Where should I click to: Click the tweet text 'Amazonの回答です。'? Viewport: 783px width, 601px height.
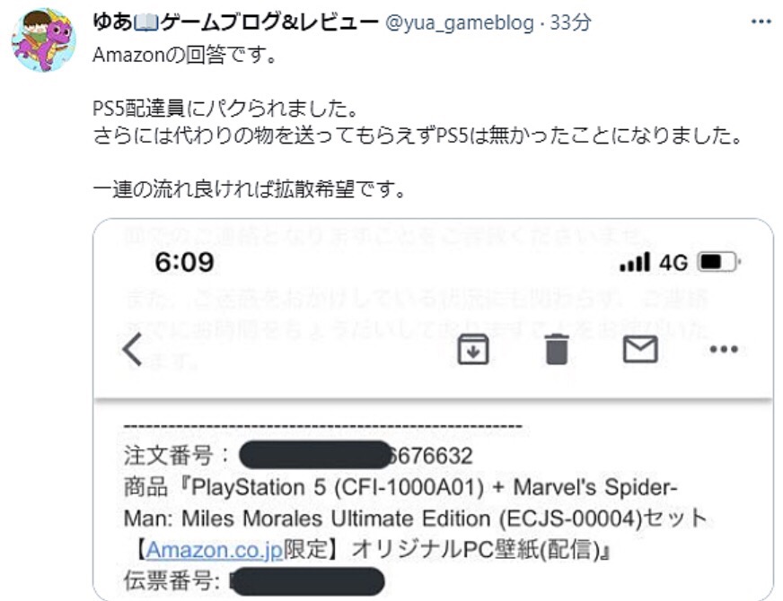185,55
